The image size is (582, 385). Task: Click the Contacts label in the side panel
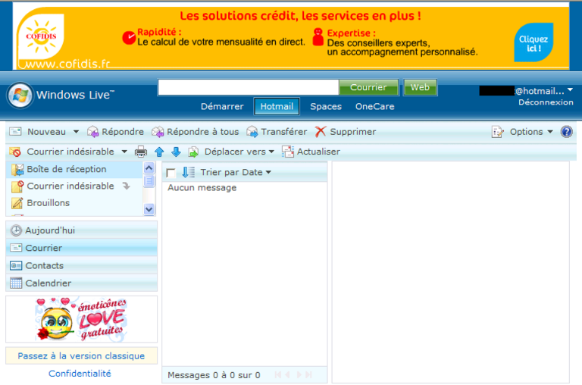(x=44, y=265)
